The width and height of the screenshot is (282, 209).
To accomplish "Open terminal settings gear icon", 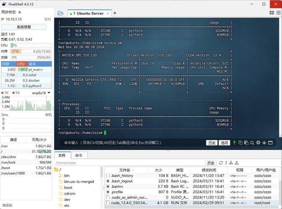I will point(258,143).
